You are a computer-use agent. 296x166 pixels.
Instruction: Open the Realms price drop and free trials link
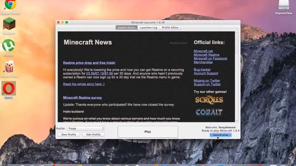[89, 63]
